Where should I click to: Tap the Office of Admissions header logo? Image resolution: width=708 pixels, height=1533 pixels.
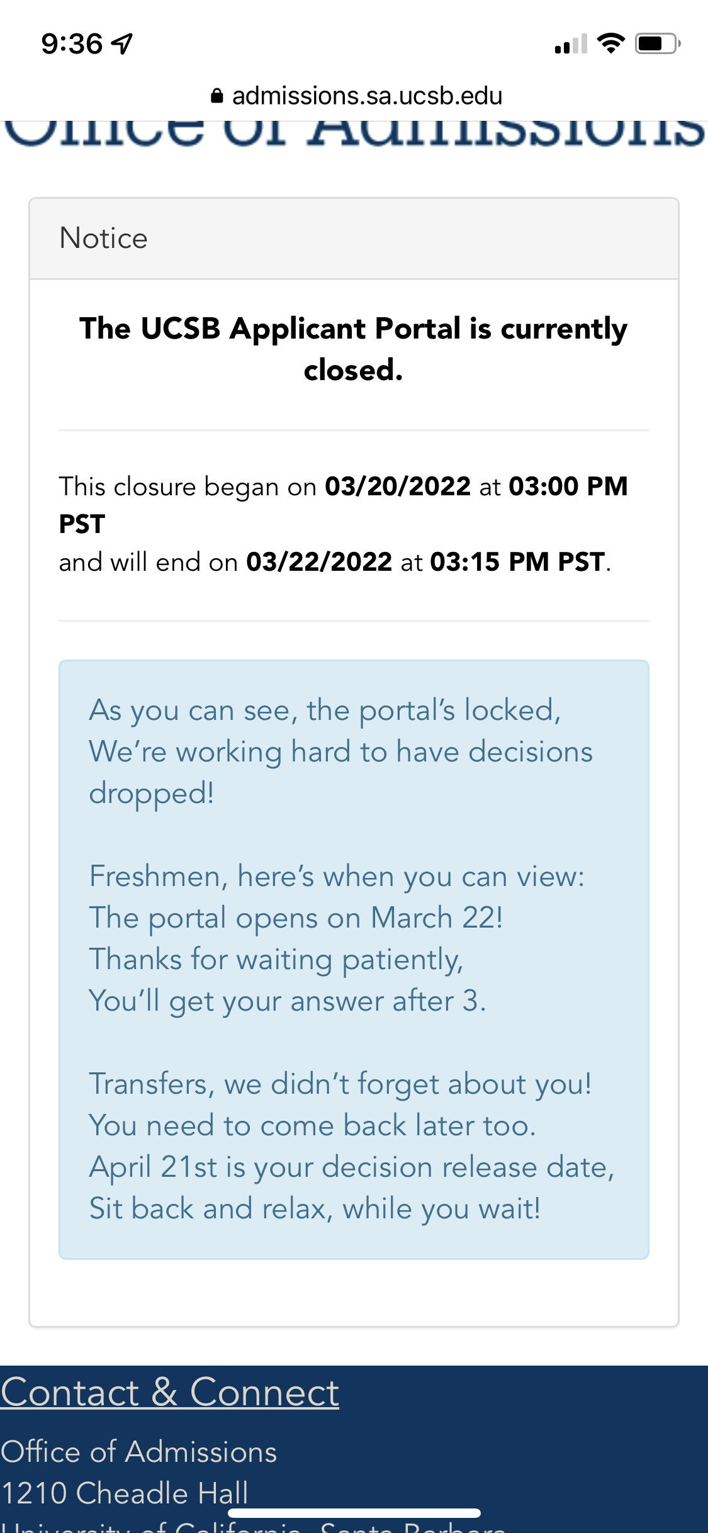click(x=354, y=133)
